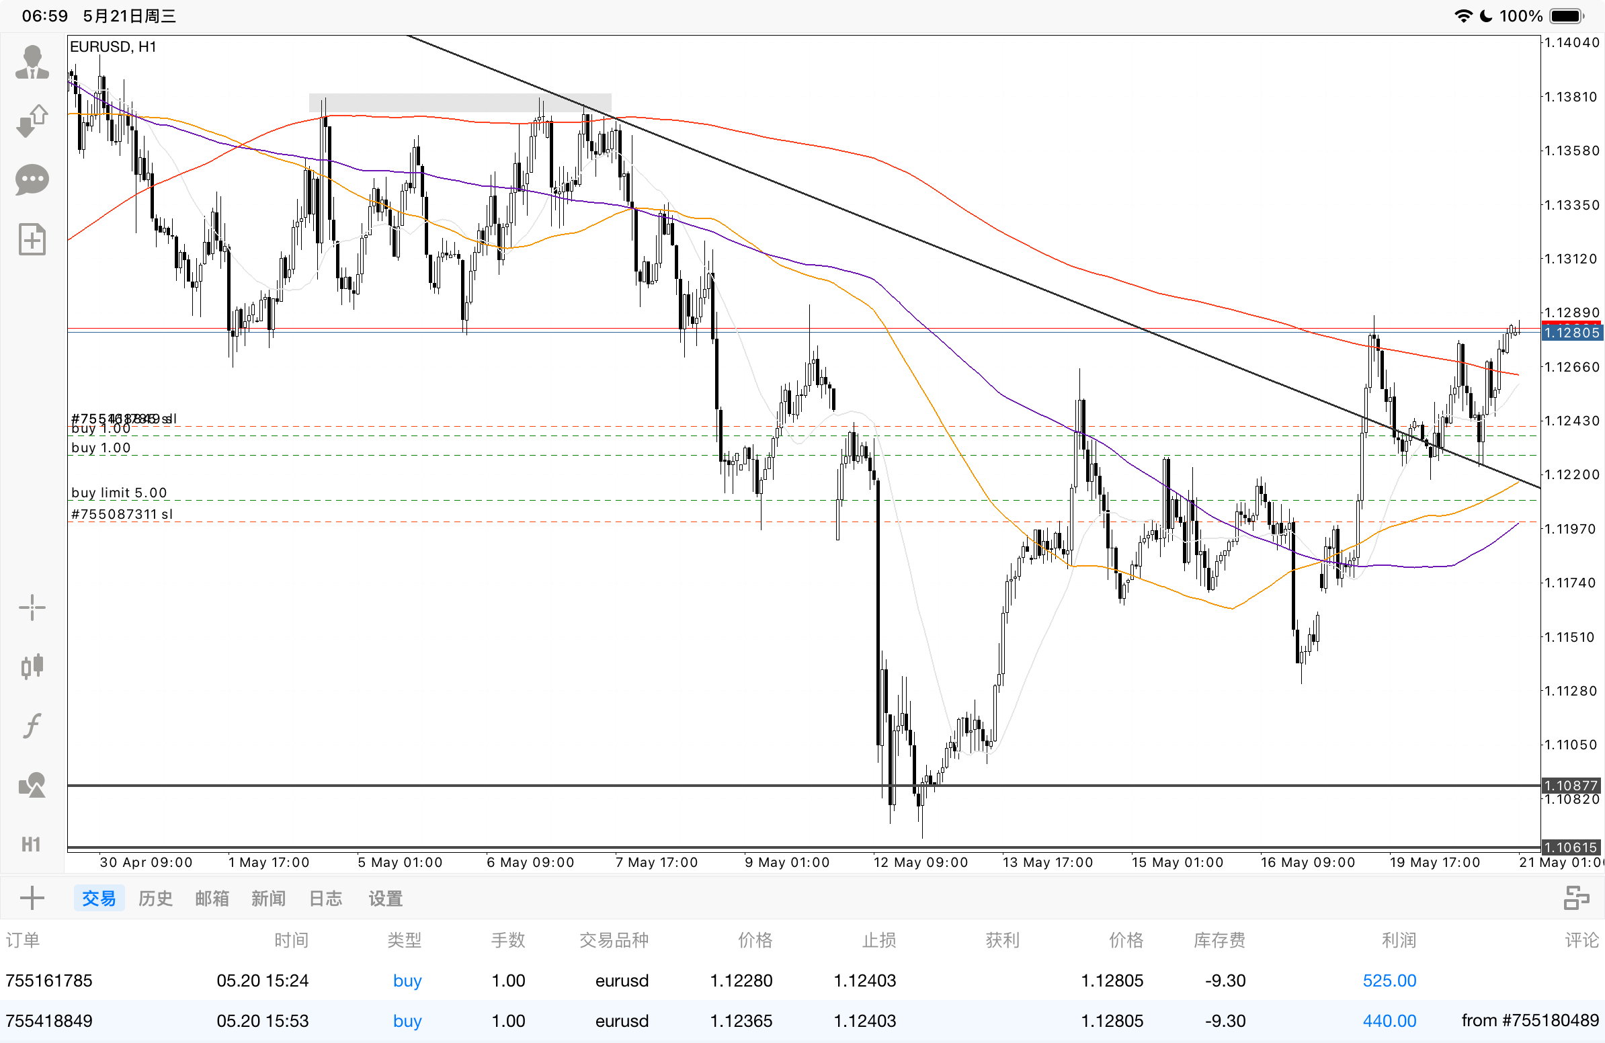1605x1043 pixels.
Task: Open the accounts profile icon
Action: (32, 62)
